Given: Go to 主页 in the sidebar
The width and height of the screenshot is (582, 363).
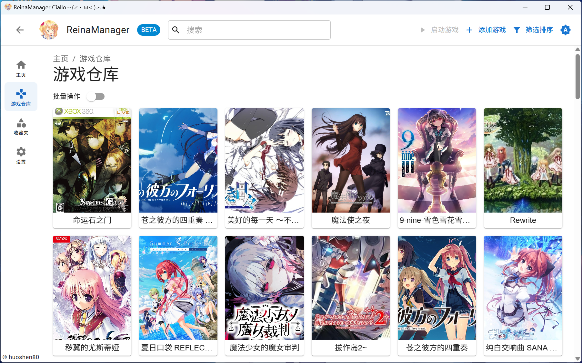Looking at the screenshot, I should click(x=21, y=69).
